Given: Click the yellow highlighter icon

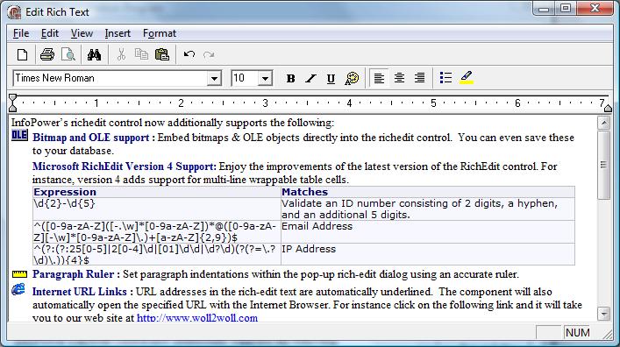Looking at the screenshot, I should [467, 77].
